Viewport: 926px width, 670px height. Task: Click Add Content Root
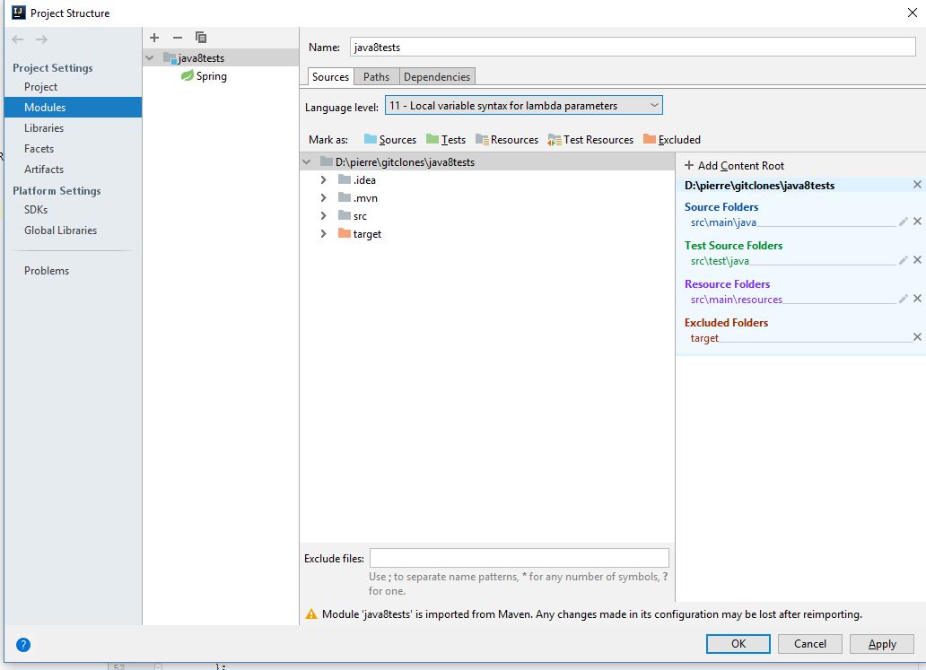point(736,165)
